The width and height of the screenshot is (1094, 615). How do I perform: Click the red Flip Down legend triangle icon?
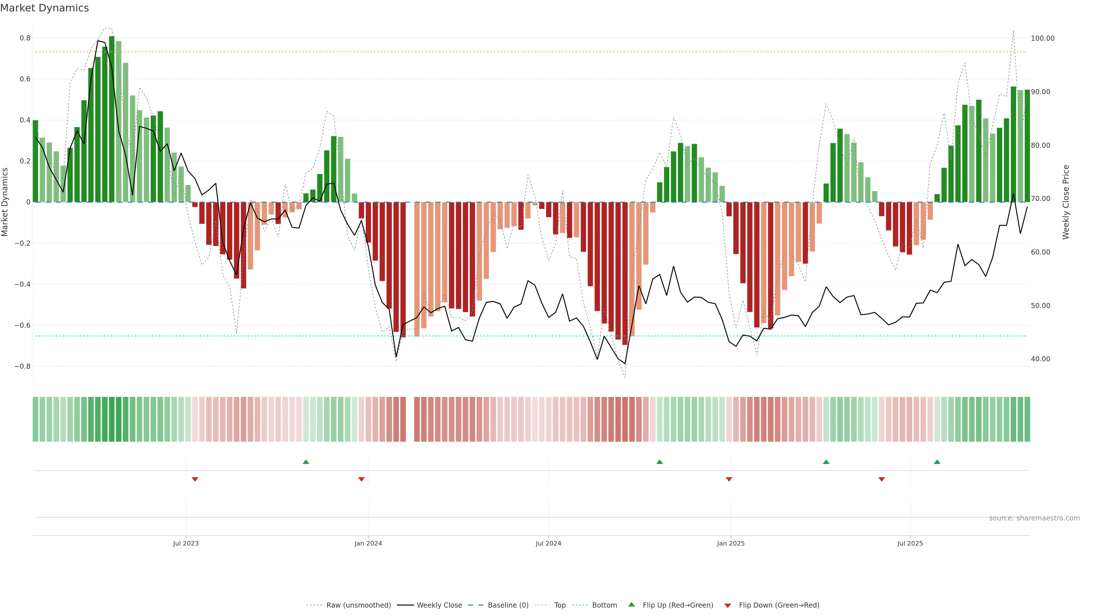728,605
